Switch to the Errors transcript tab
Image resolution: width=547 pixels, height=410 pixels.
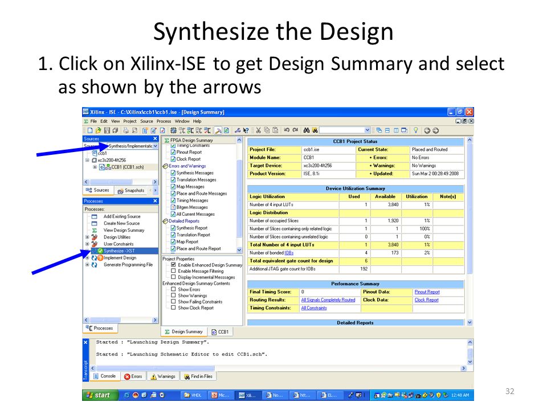[133, 376]
